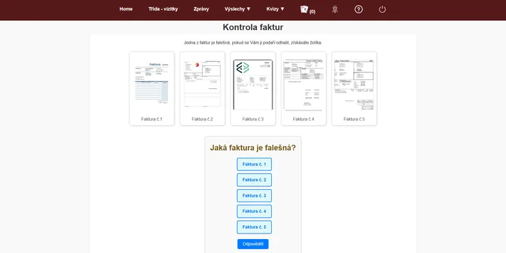The height and width of the screenshot is (253, 506).
Task: Open the Faktura č.1 thumbnail
Action: pyautogui.click(x=152, y=88)
